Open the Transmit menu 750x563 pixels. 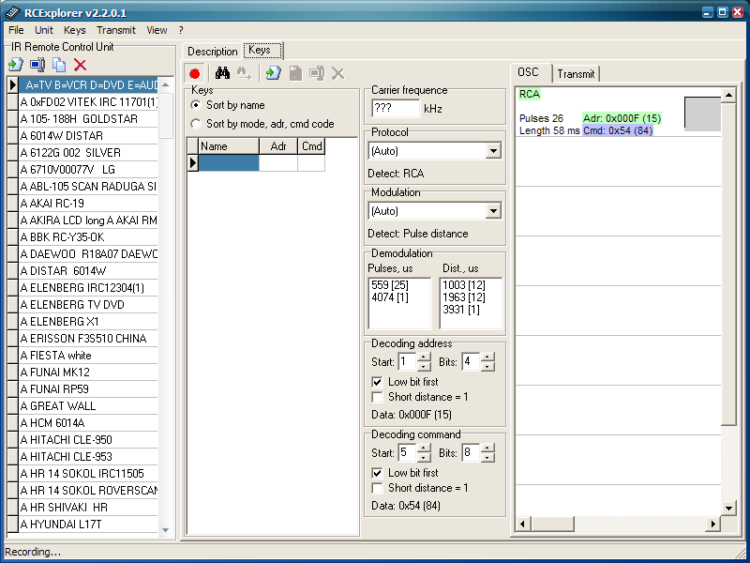point(115,30)
